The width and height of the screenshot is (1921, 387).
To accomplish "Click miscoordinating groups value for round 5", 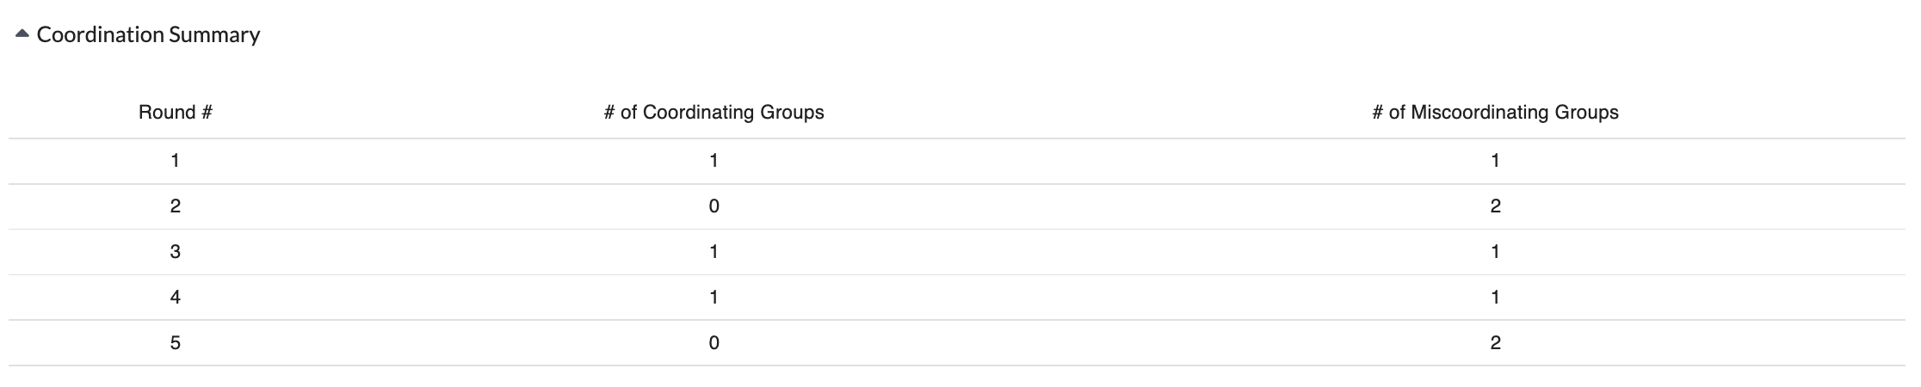I will [x=1495, y=343].
